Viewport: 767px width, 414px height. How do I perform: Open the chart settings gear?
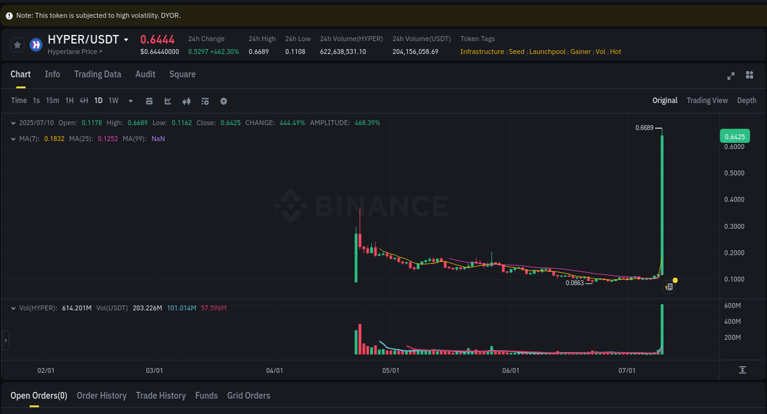[223, 101]
